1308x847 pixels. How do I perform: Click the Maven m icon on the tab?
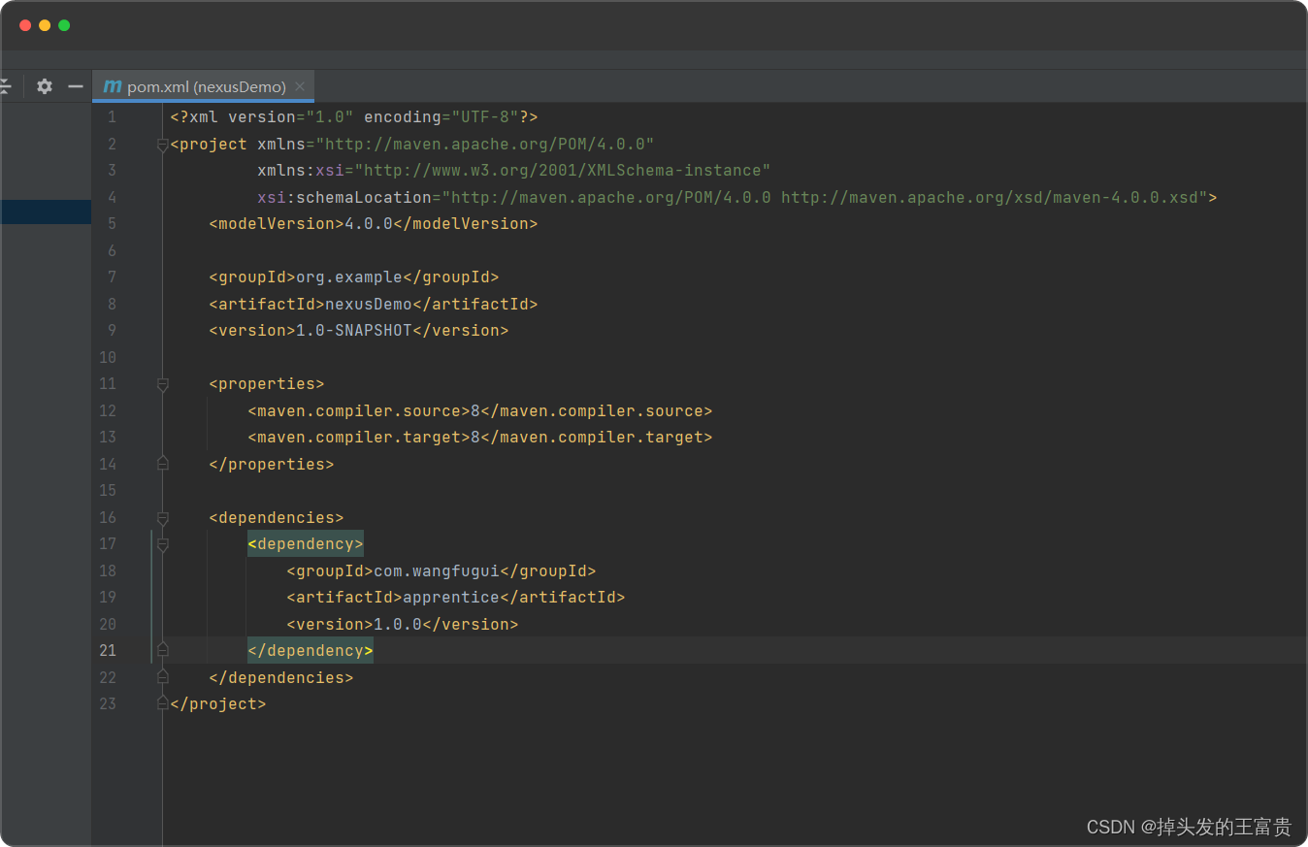pyautogui.click(x=113, y=86)
